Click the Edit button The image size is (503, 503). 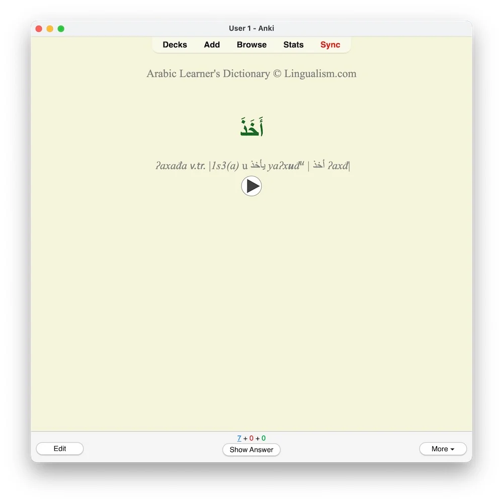[60, 449]
